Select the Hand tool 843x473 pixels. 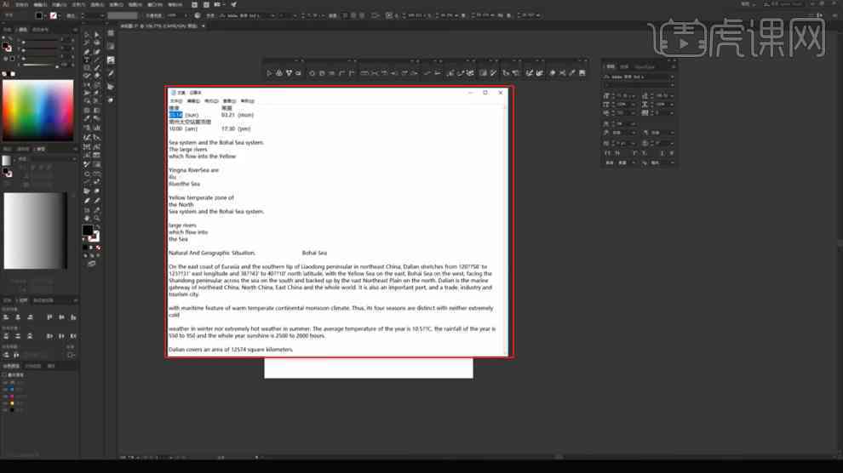(x=87, y=218)
